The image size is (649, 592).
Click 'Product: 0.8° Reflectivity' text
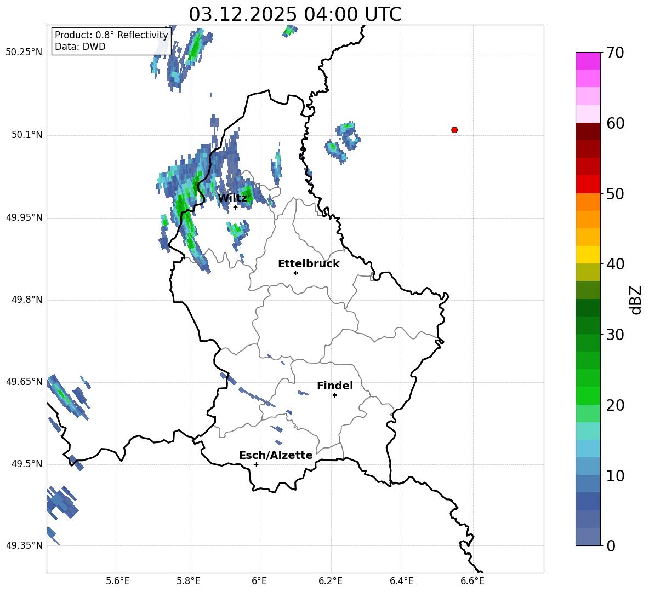pyautogui.click(x=111, y=35)
